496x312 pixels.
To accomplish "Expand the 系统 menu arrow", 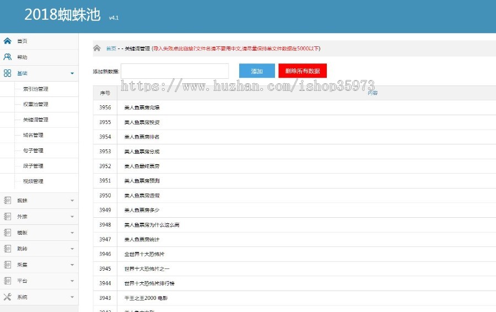I will 72,297.
